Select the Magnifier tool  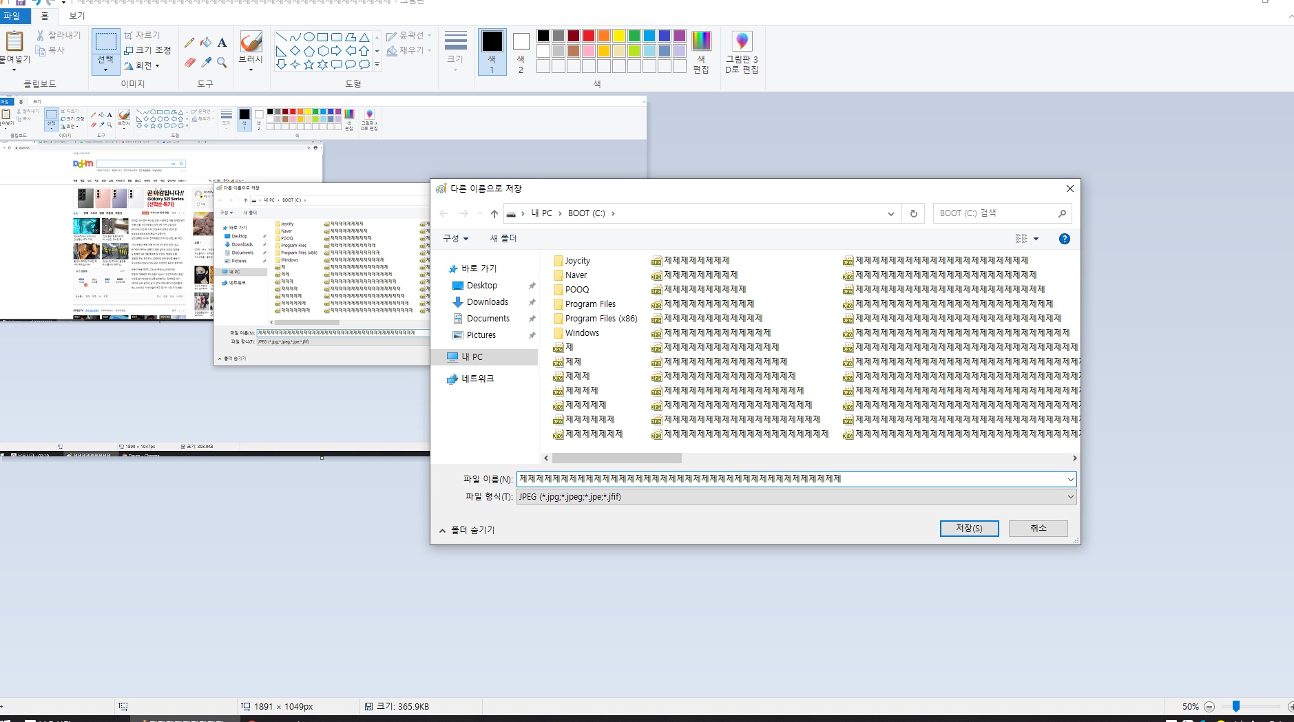(x=222, y=63)
